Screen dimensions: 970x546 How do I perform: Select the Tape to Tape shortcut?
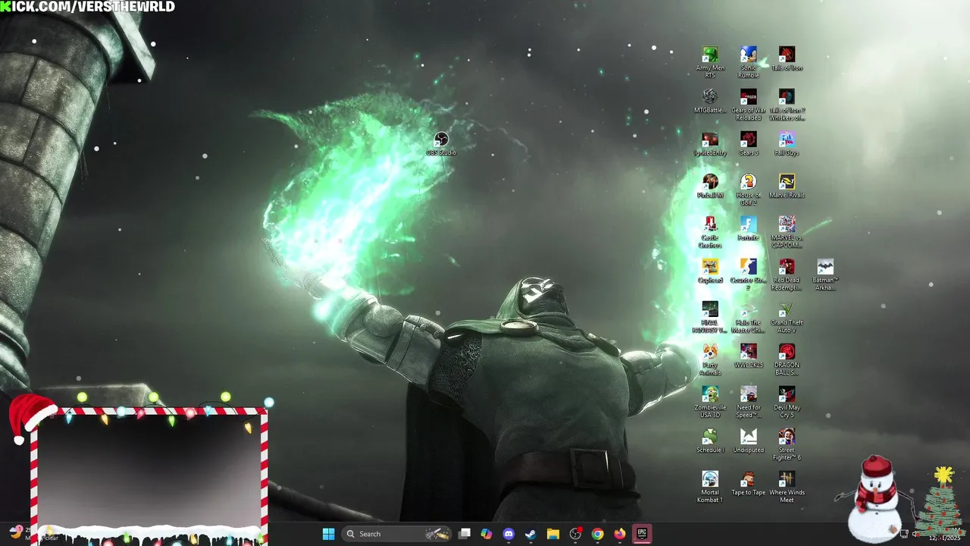pyautogui.click(x=748, y=483)
